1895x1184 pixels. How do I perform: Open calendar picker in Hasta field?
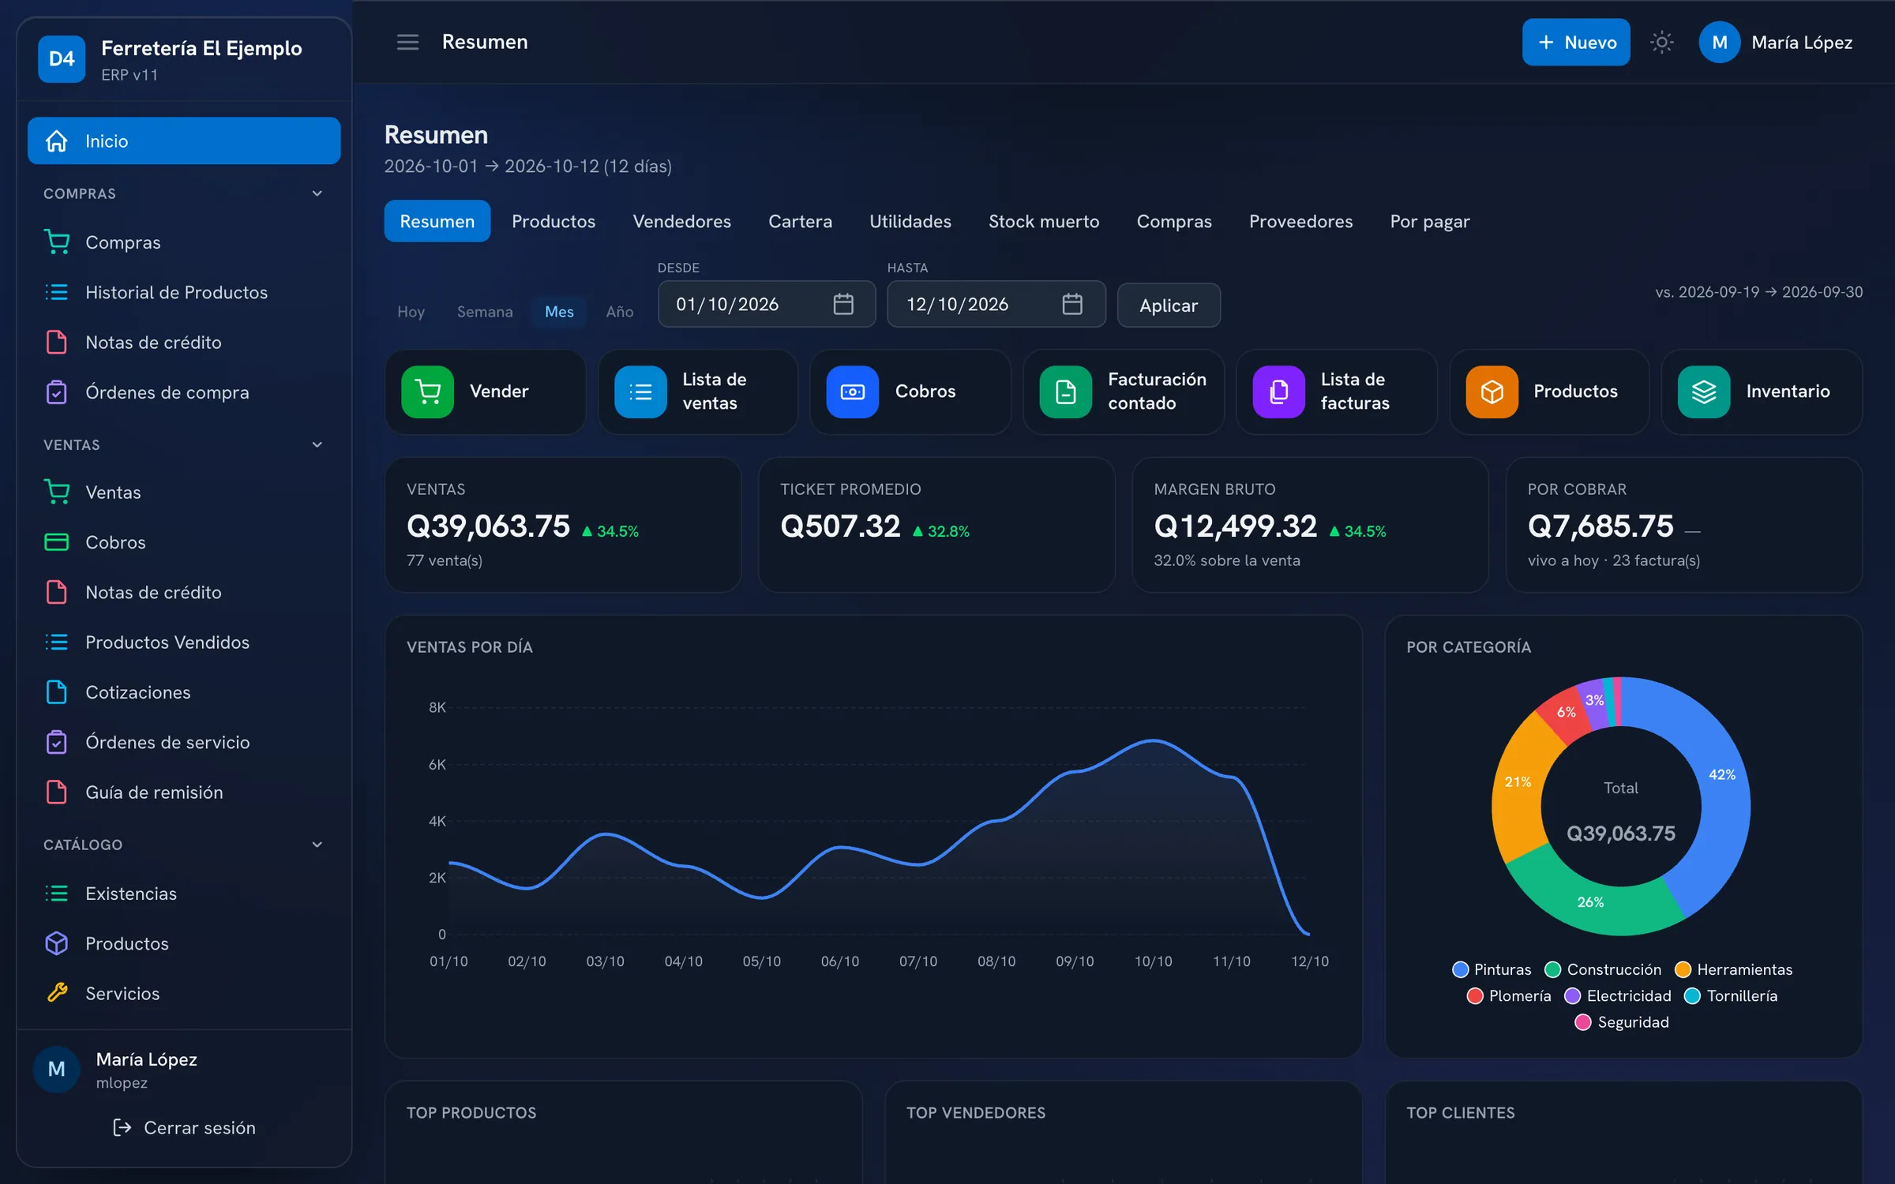tap(1072, 304)
